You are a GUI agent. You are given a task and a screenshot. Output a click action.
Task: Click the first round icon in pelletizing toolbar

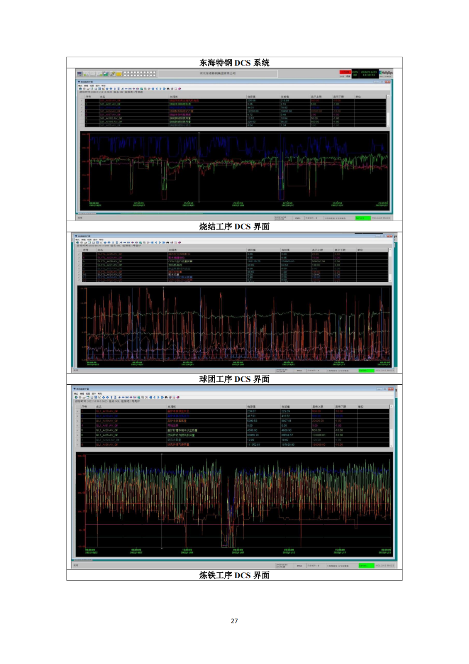click(78, 242)
